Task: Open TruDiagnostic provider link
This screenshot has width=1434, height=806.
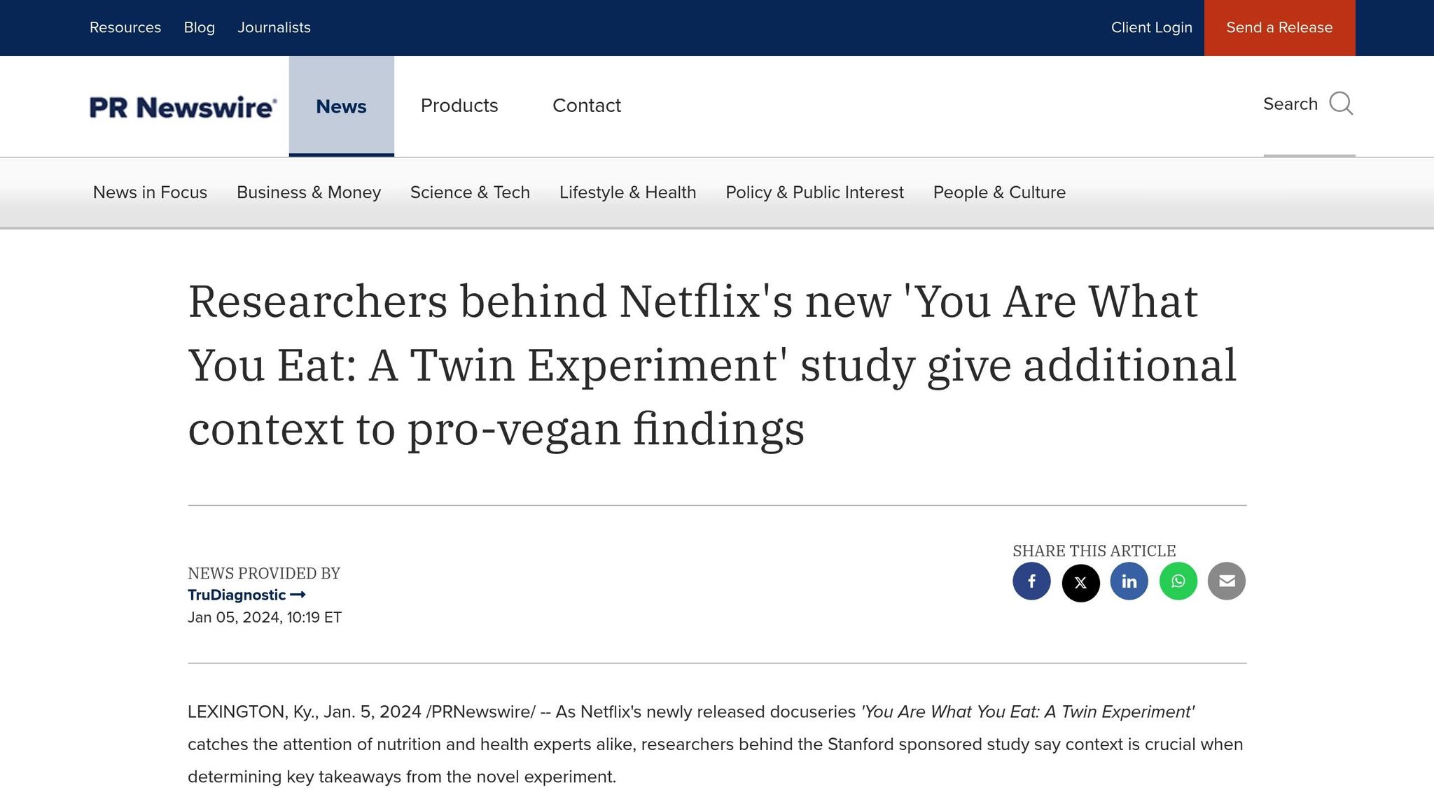Action: tap(246, 595)
